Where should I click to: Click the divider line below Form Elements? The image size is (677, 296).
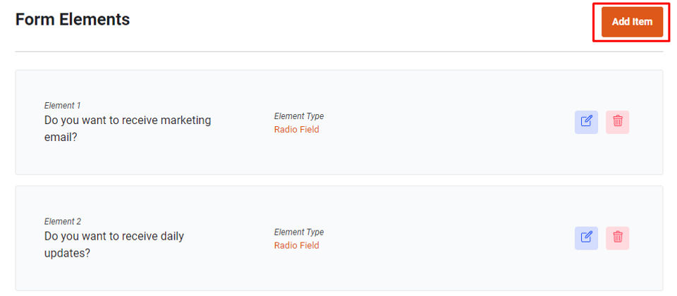(x=338, y=51)
